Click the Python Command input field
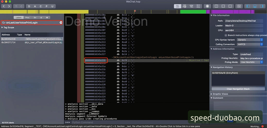This screenshot has height=128, width=267. [x=136, y=122]
